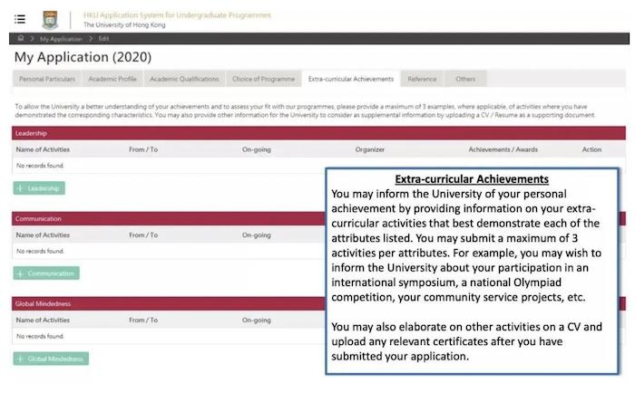
Task: Click the home icon in breadcrumb
Action: pos(20,39)
